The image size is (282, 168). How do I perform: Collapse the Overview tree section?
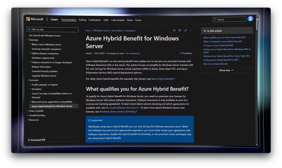pyautogui.click(x=28, y=40)
